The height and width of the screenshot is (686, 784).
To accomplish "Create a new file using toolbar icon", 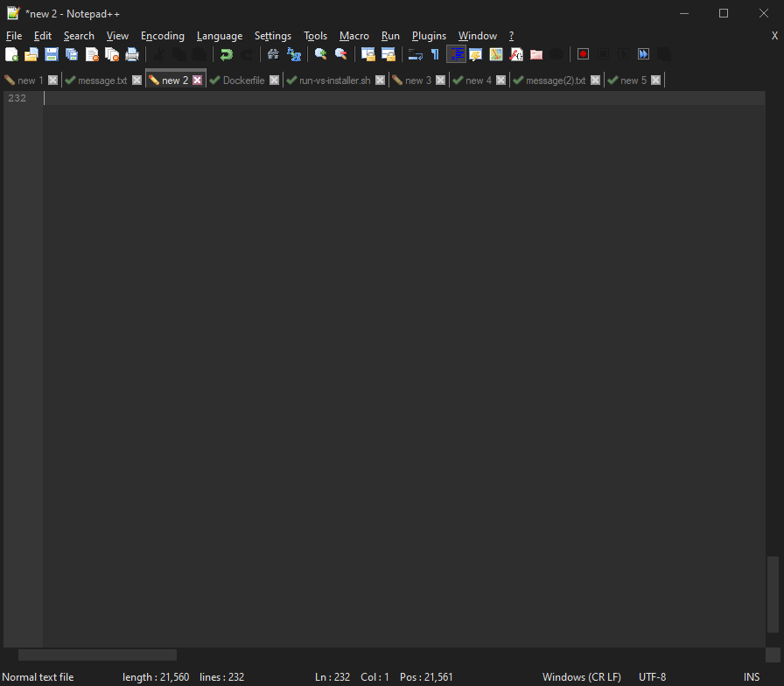I will 10,54.
